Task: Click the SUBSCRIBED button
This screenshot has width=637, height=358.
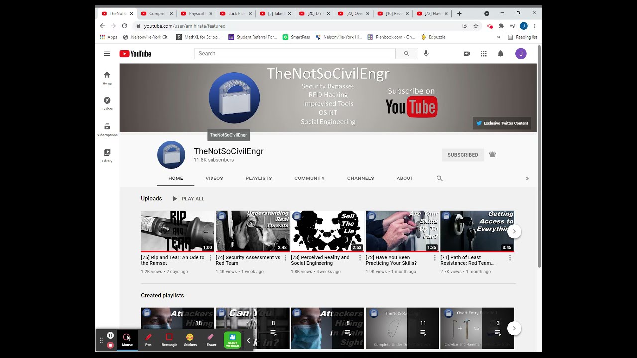Action: 463,155
